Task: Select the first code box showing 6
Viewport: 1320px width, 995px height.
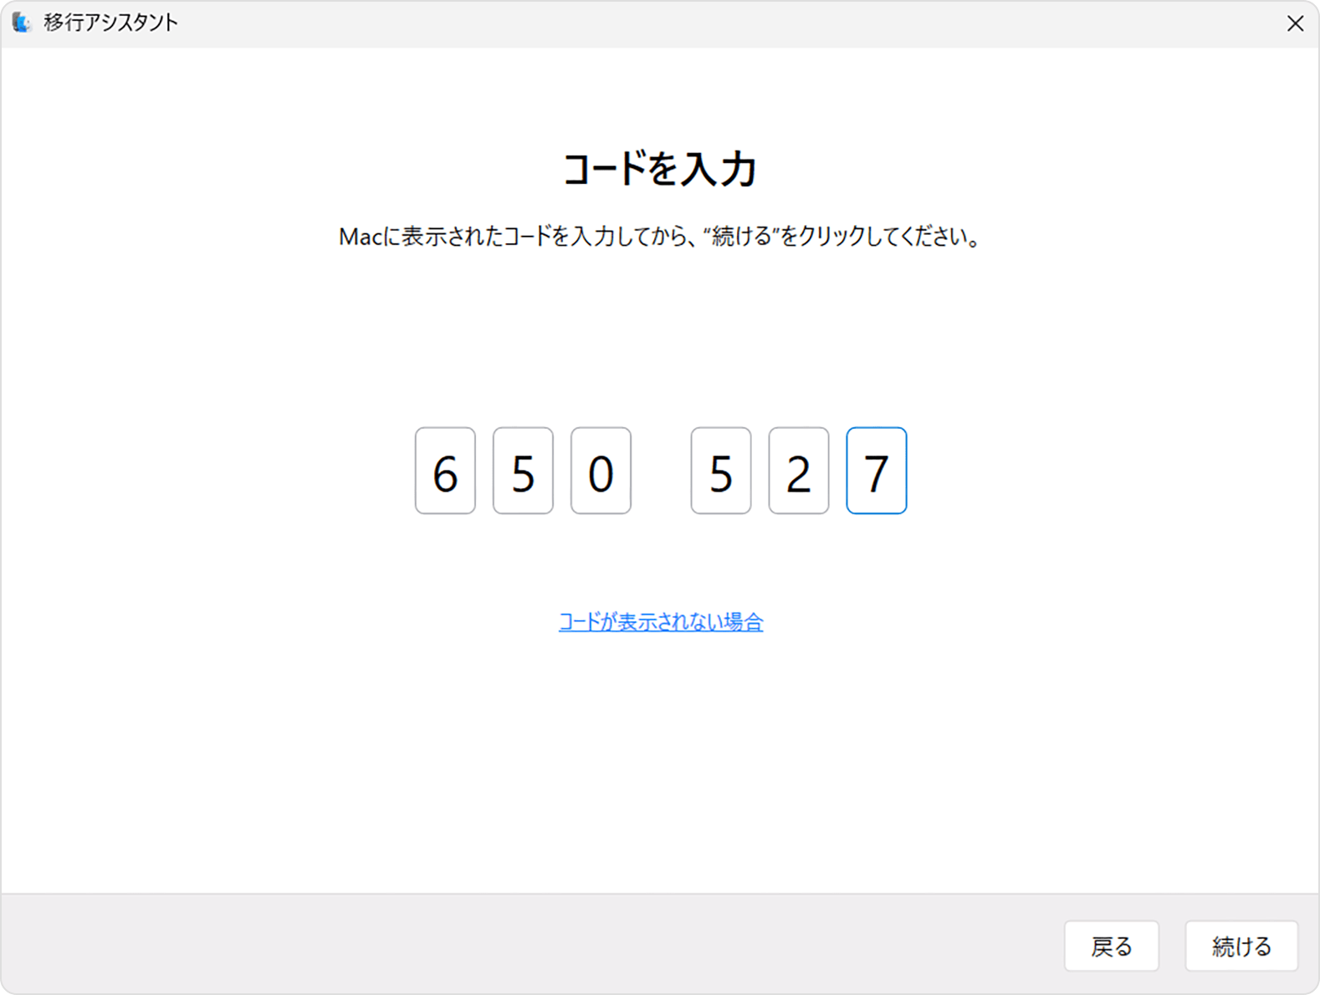Action: 445,471
